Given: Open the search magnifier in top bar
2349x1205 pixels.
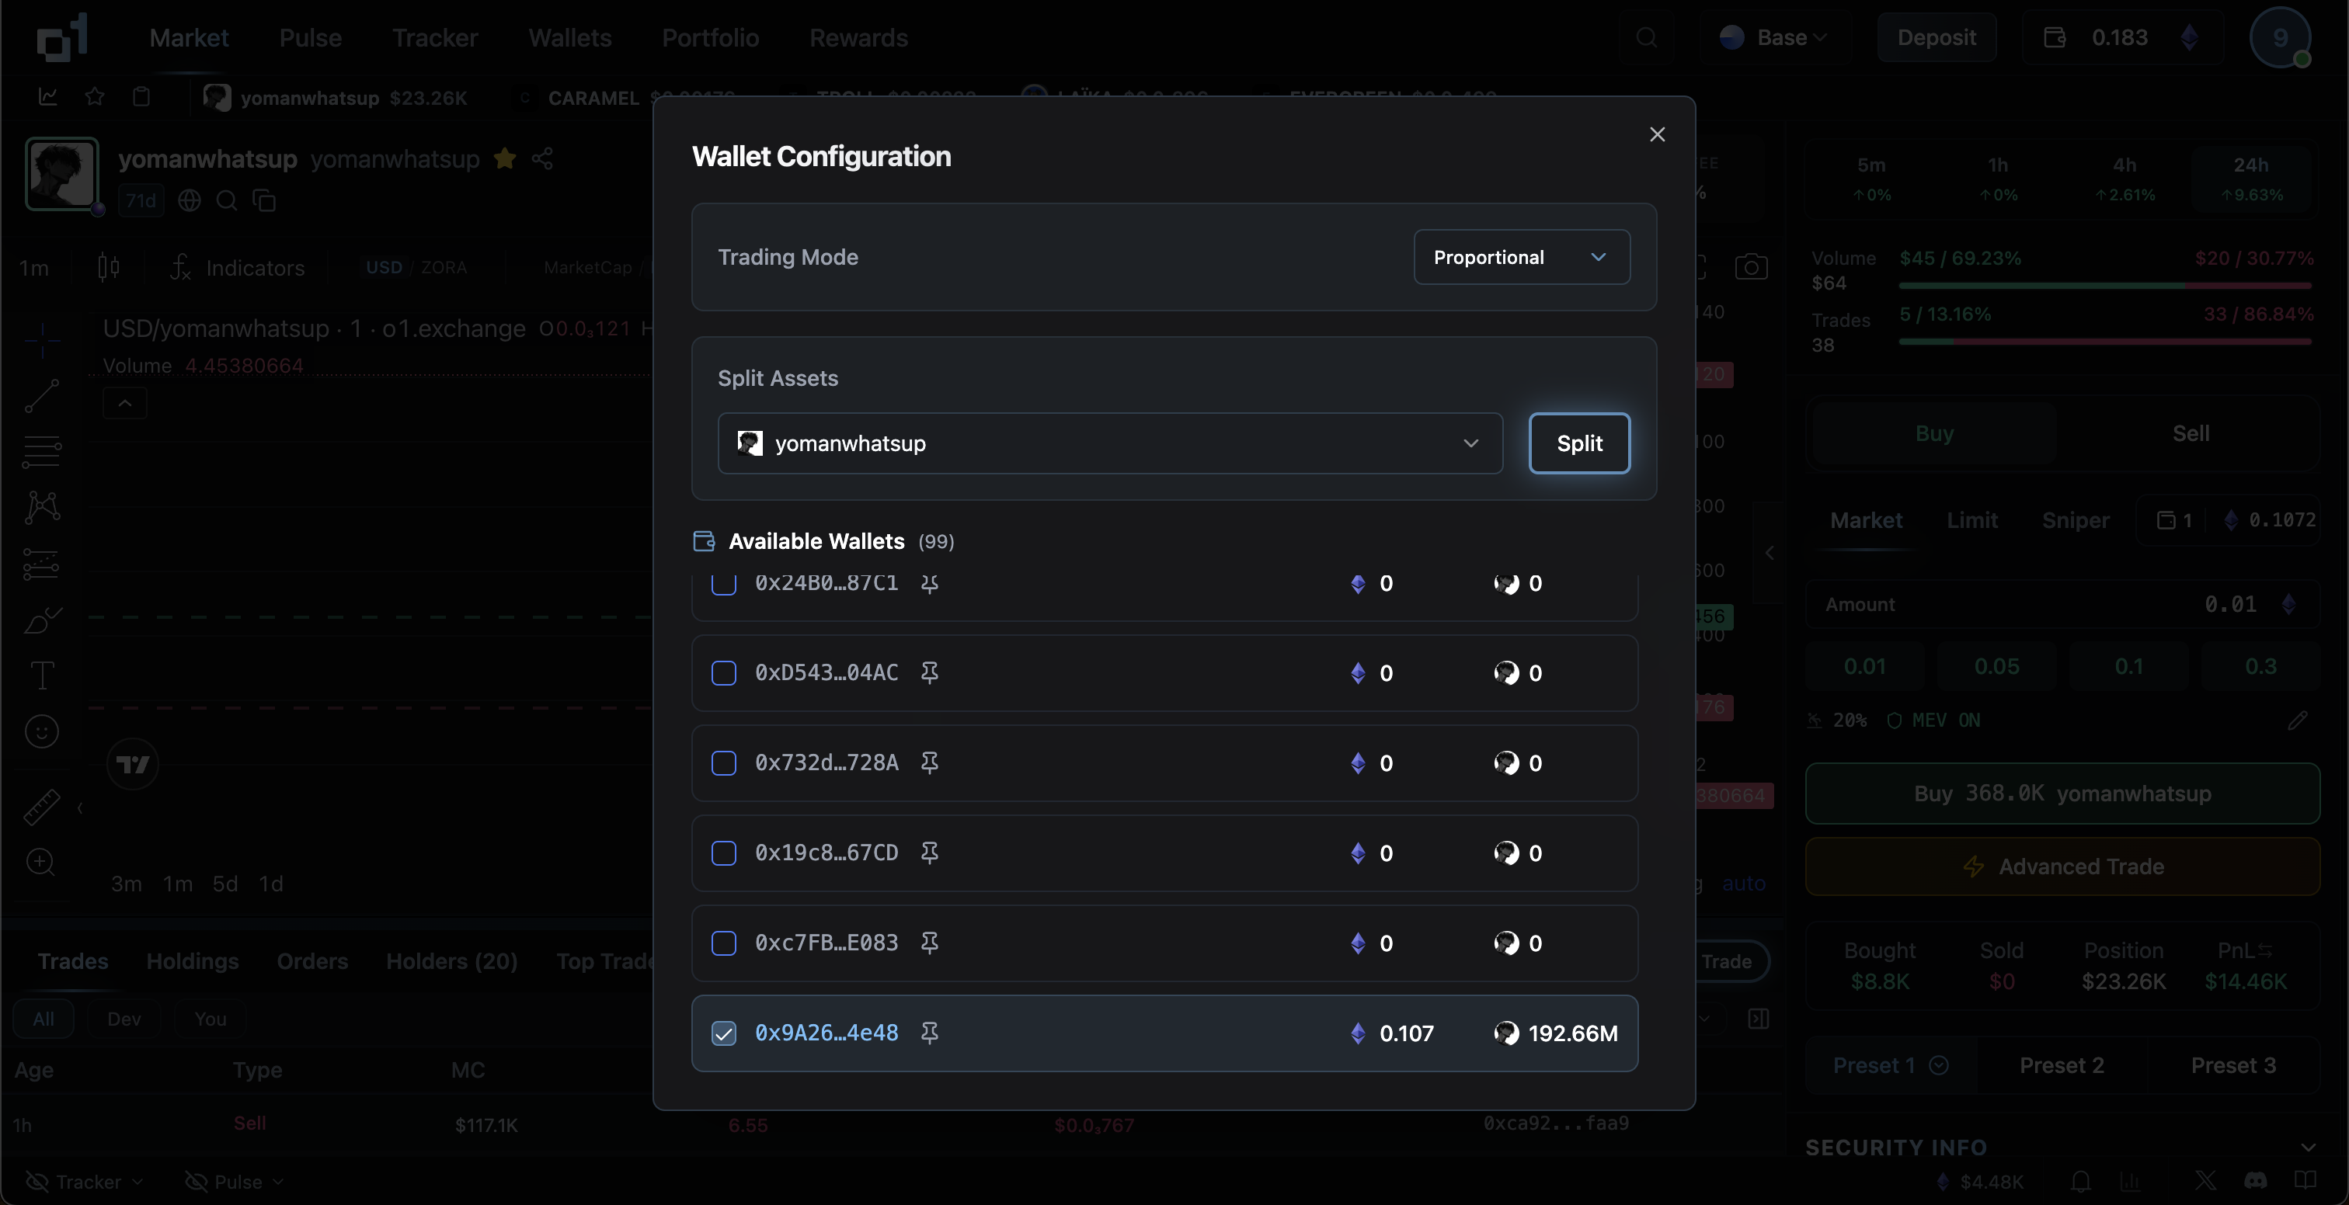Looking at the screenshot, I should click(1646, 37).
